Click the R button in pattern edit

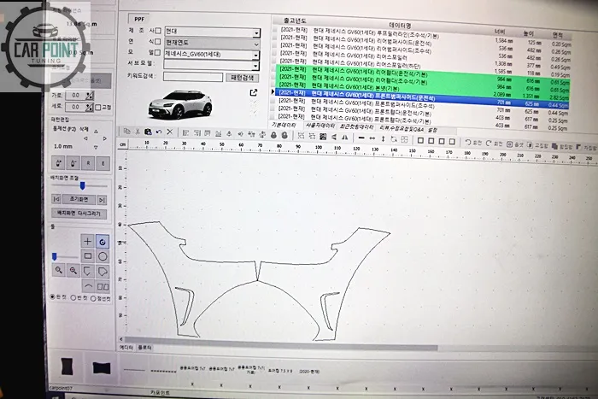click(88, 163)
